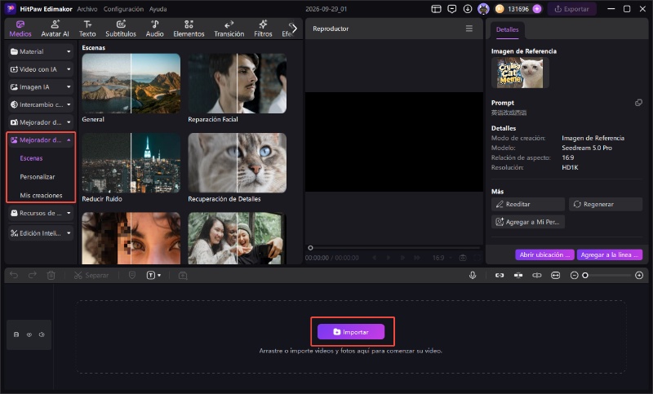Show more toolbar tabs with the chevron arrow

coord(294,29)
